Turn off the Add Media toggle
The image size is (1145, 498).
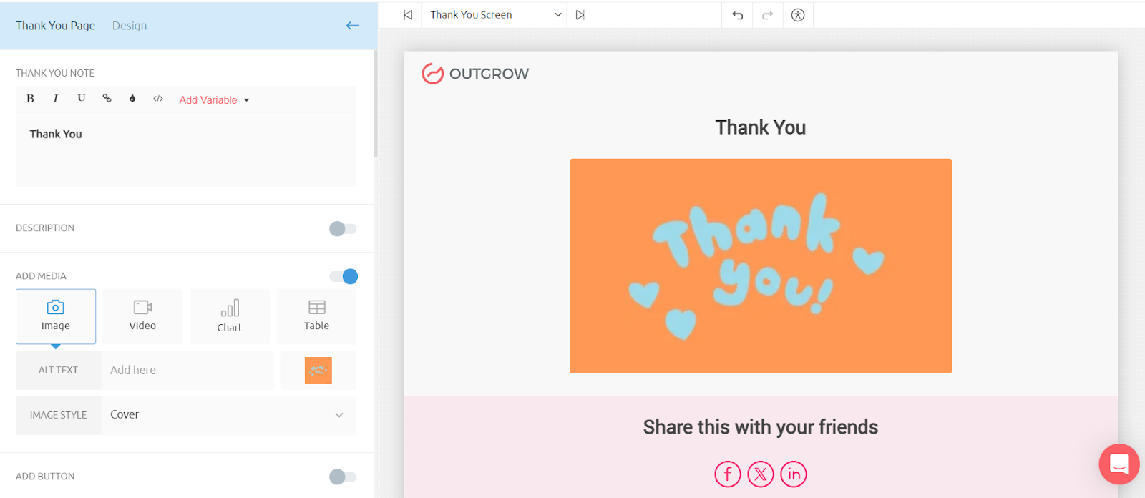pyautogui.click(x=343, y=277)
